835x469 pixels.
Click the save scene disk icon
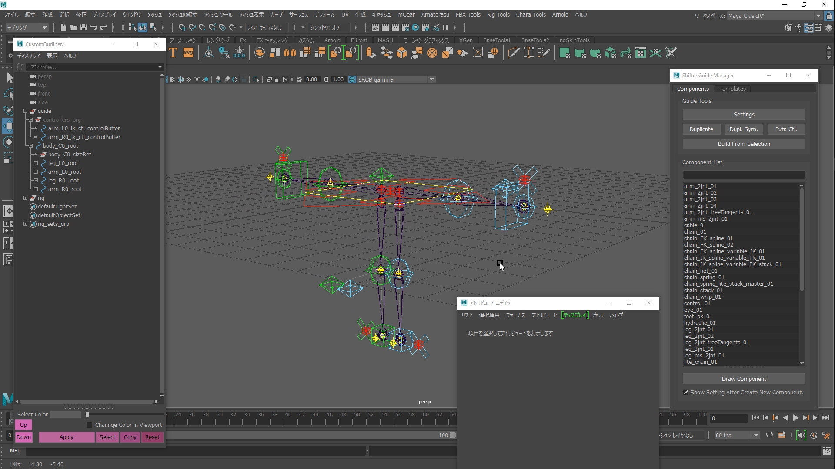[83, 27]
